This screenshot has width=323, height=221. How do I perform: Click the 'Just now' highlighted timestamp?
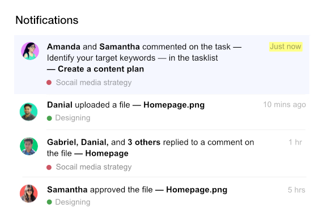(286, 46)
